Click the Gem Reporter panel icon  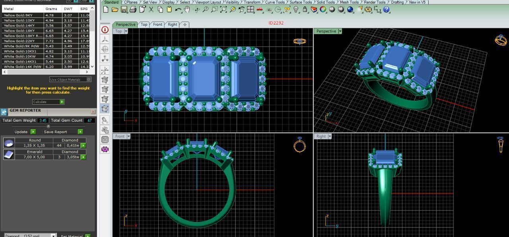4,112
